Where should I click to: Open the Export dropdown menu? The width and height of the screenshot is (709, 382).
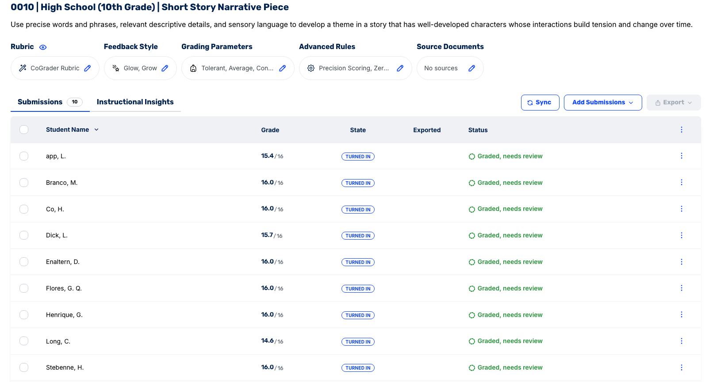pyautogui.click(x=673, y=103)
